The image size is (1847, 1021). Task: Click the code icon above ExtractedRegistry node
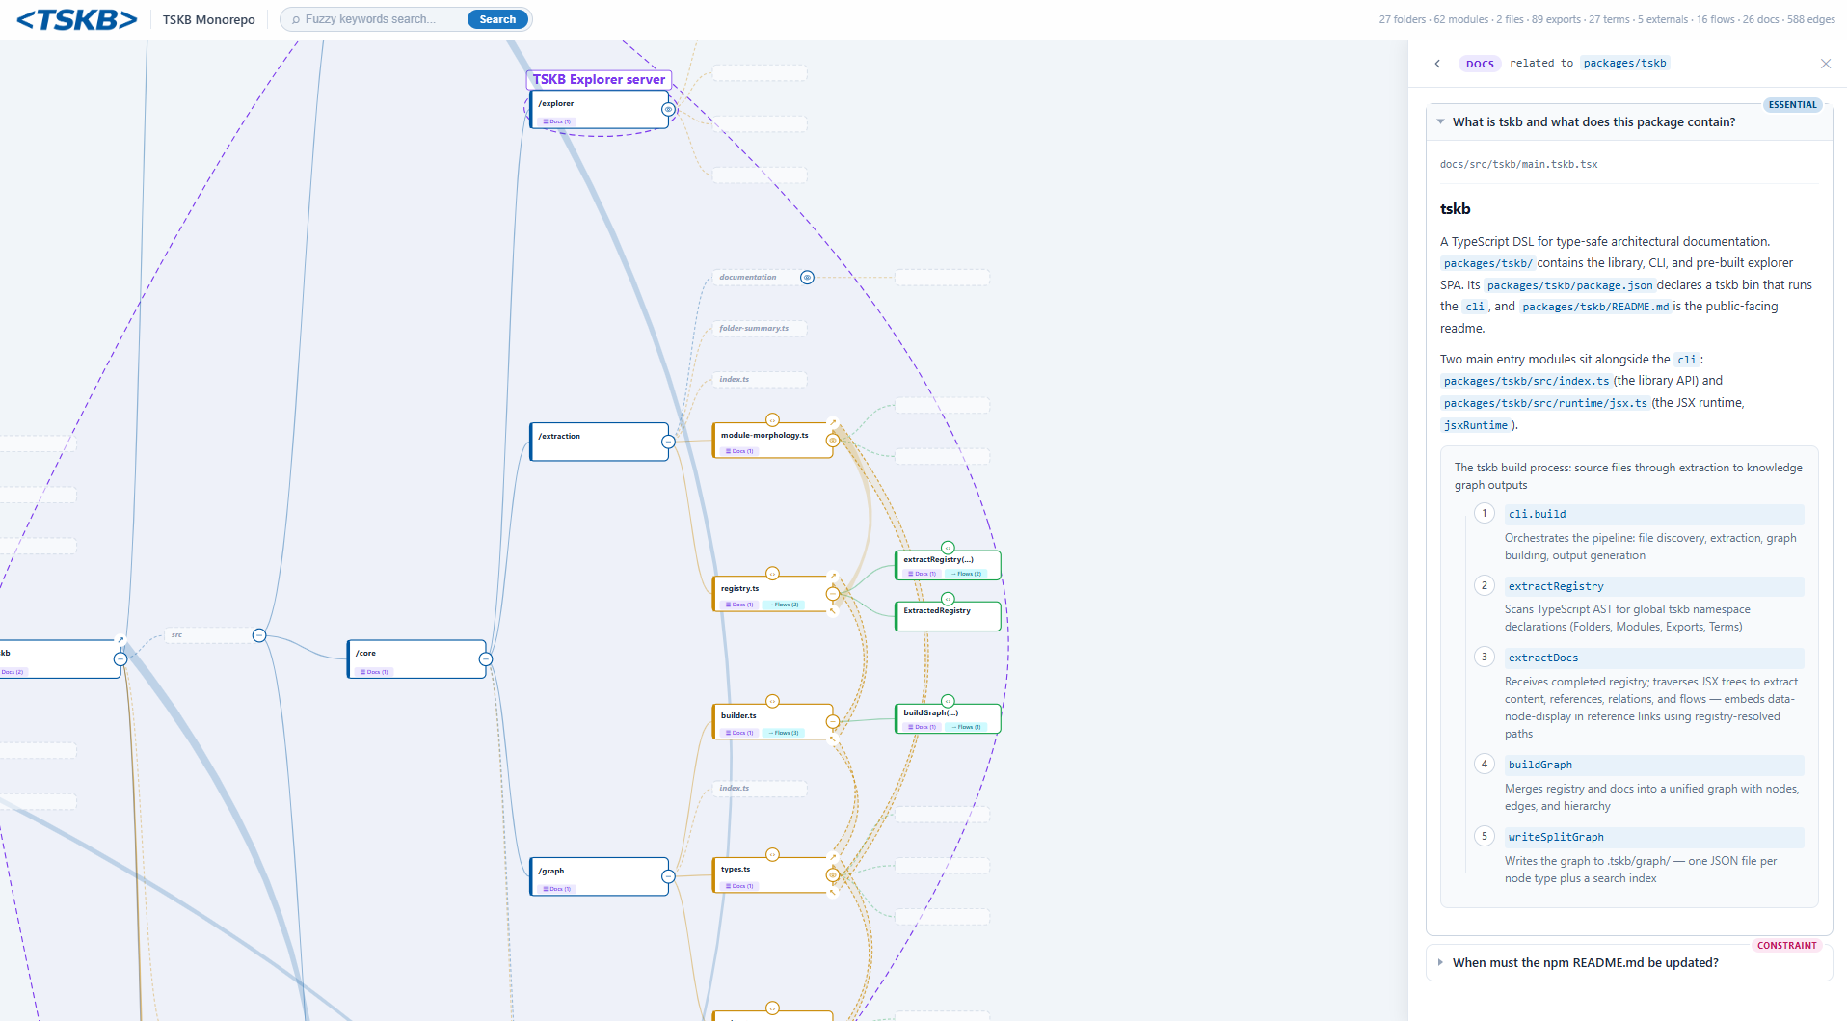[x=948, y=599]
